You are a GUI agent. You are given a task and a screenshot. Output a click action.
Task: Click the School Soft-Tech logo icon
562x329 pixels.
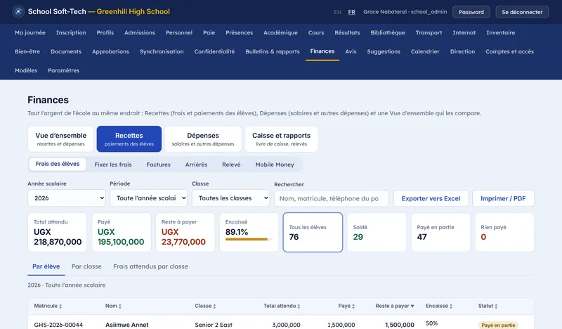point(18,11)
